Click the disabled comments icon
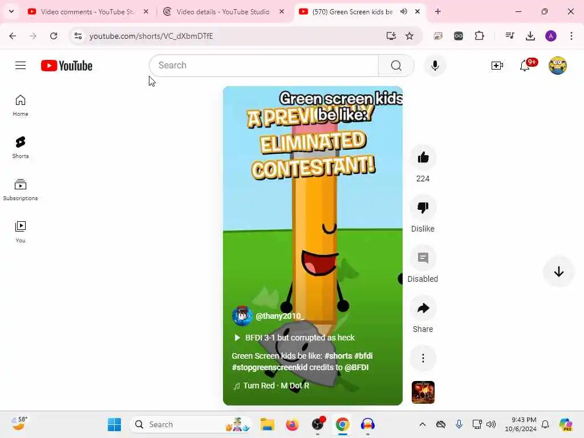Viewport: 584px width, 438px height. point(423,258)
